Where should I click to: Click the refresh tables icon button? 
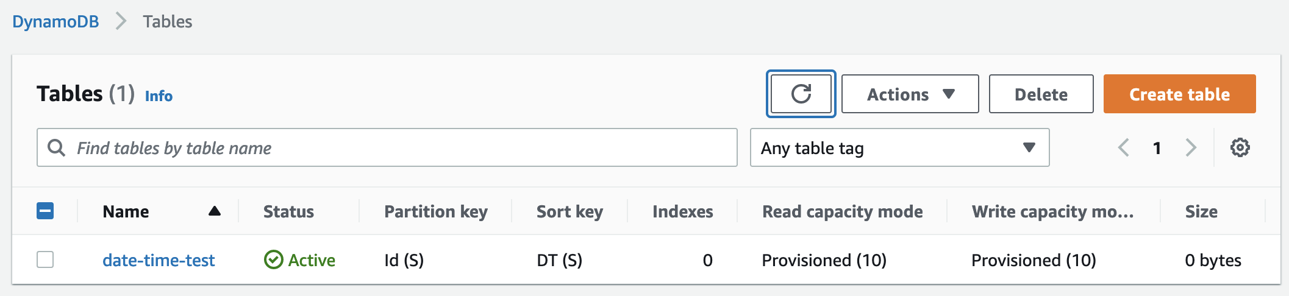pyautogui.click(x=801, y=94)
